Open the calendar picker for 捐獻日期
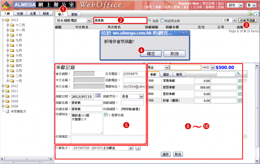The image size is (260, 164). (x=98, y=96)
